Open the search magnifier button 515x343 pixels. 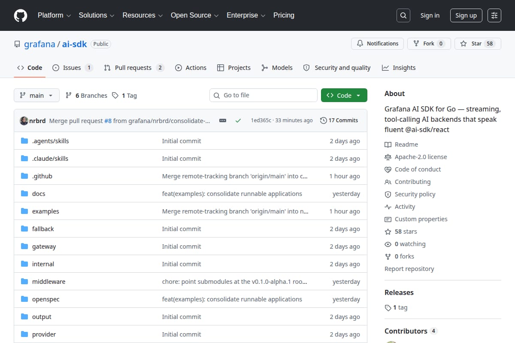[403, 15]
